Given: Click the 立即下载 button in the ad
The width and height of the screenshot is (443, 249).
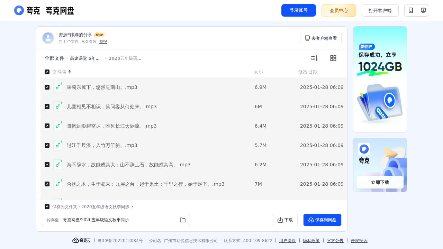Looking at the screenshot, I should (x=380, y=182).
